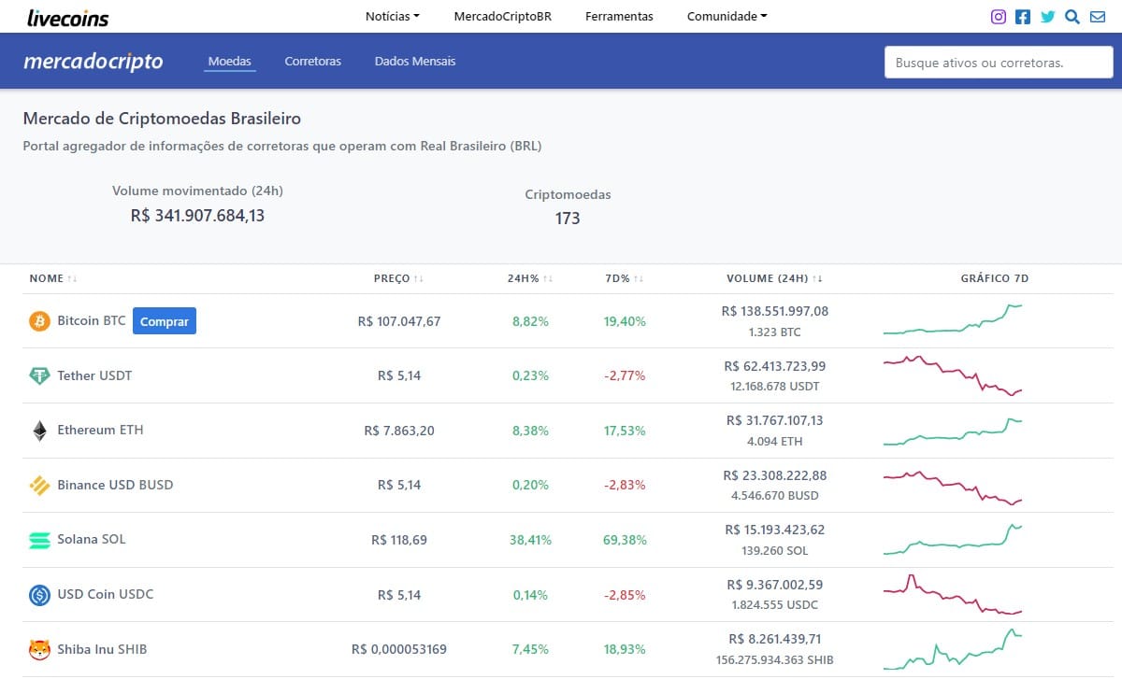Viewport: 1122px width, 679px height.
Task: Open the livecoins Facebook page icon
Action: [1023, 16]
